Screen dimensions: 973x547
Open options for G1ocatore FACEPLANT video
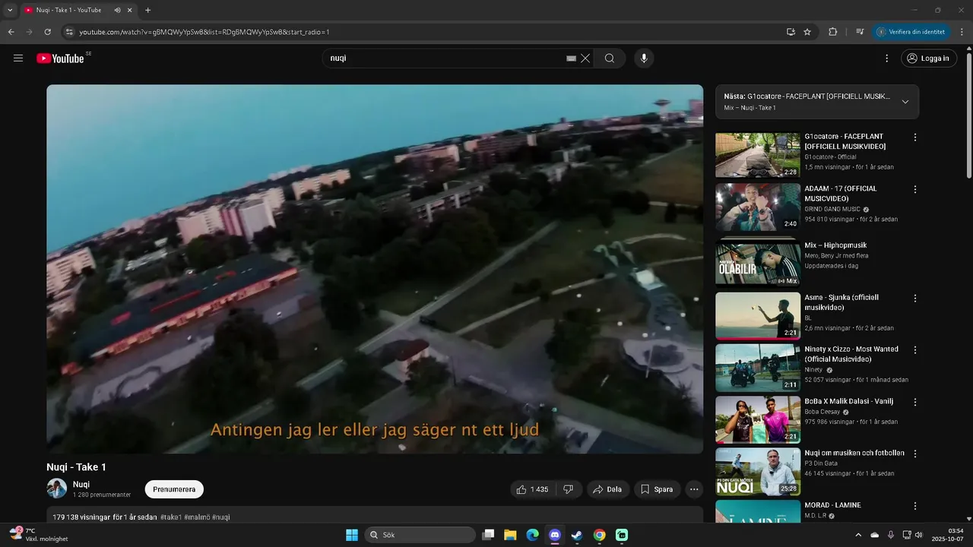[915, 138]
